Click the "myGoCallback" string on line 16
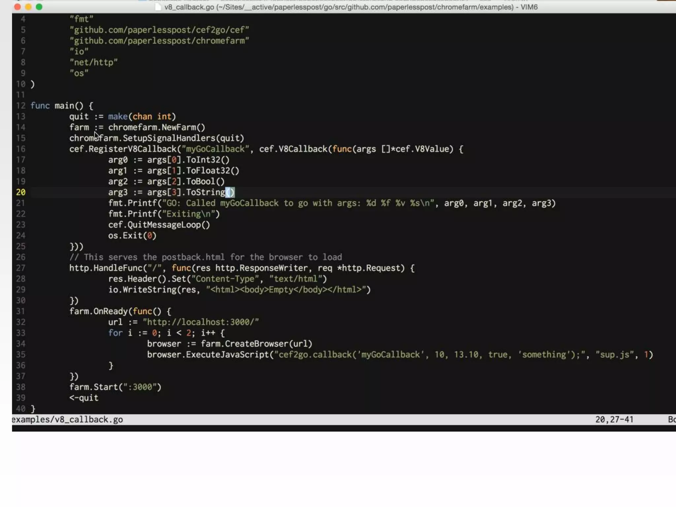This screenshot has width=676, height=507. pos(215,149)
